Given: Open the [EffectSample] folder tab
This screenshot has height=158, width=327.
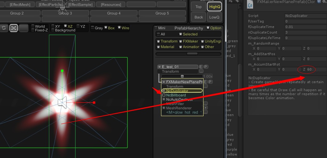Looking at the screenshot, I should pos(80,4).
